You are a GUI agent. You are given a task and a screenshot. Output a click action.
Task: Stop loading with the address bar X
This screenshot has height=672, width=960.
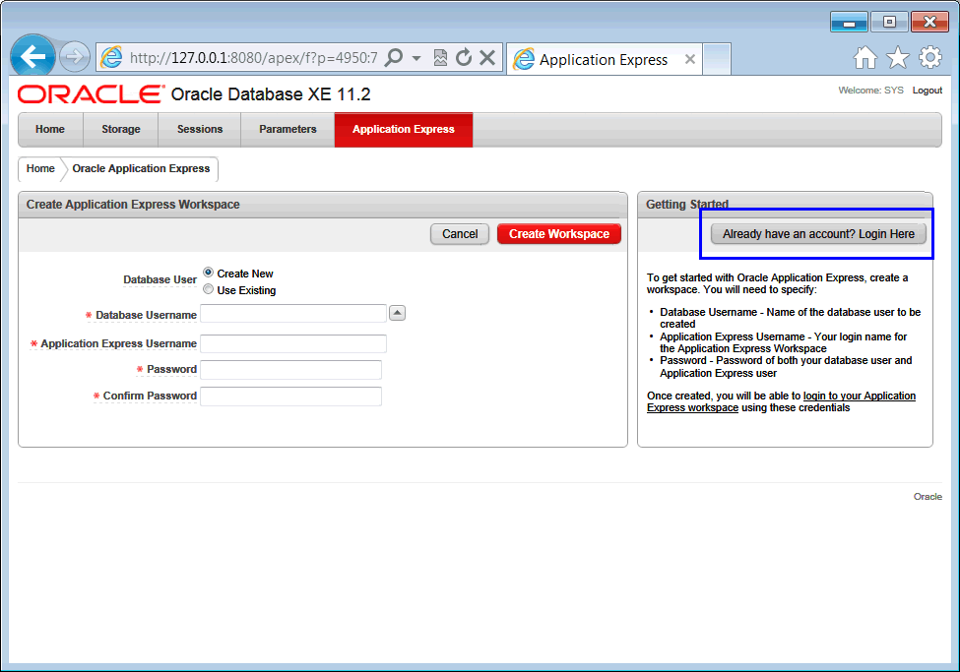[x=487, y=57]
